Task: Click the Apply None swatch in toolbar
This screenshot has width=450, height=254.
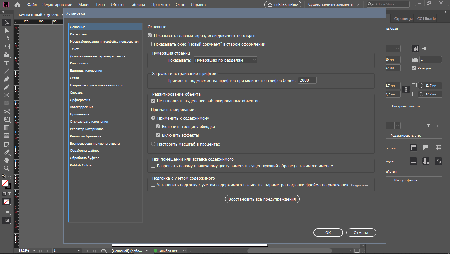Action: pyautogui.click(x=7, y=201)
